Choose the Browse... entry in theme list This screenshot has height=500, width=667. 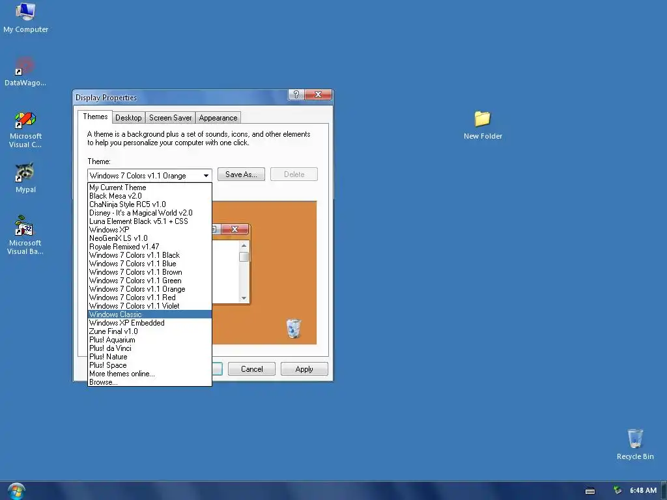150,382
